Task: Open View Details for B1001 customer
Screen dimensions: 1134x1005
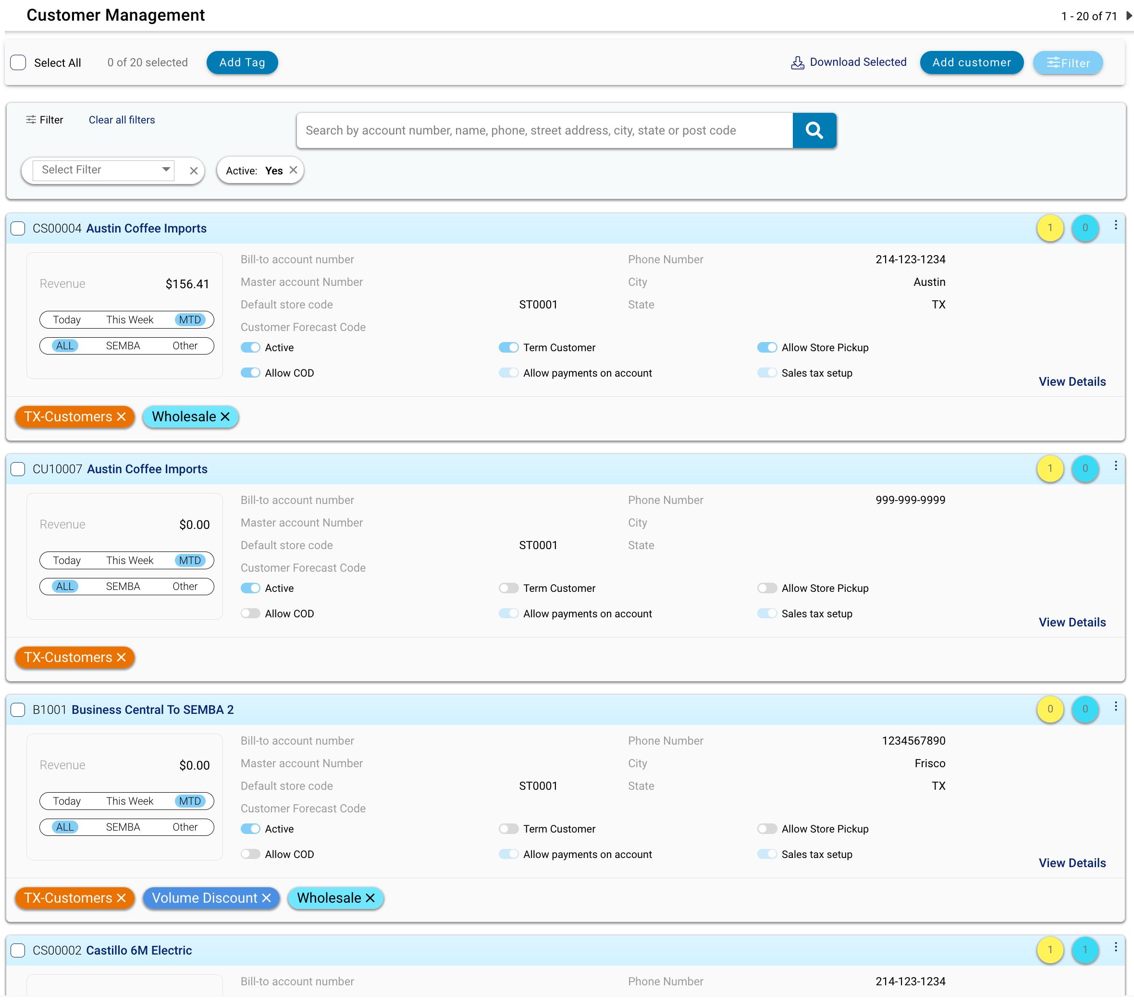Action: pyautogui.click(x=1072, y=862)
